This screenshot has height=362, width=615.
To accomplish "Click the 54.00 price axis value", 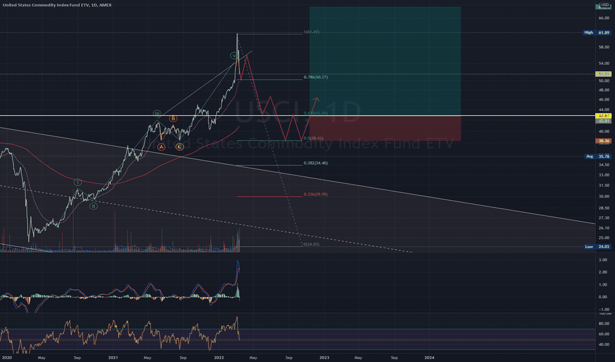I will (x=604, y=63).
